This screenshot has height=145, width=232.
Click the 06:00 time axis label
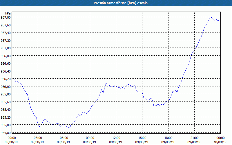pyautogui.click(x=64, y=138)
